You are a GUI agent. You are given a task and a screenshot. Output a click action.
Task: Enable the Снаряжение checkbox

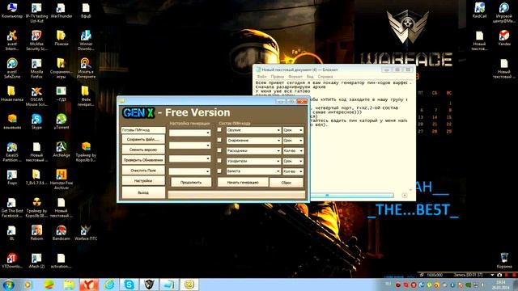click(219, 140)
